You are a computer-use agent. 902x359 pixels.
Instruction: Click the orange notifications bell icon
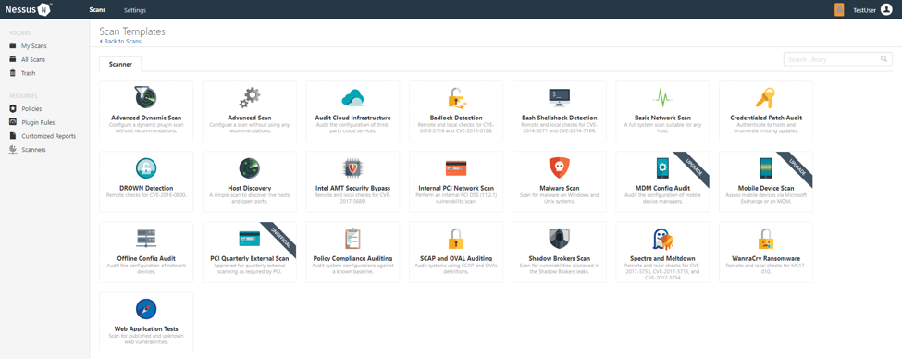(x=839, y=10)
